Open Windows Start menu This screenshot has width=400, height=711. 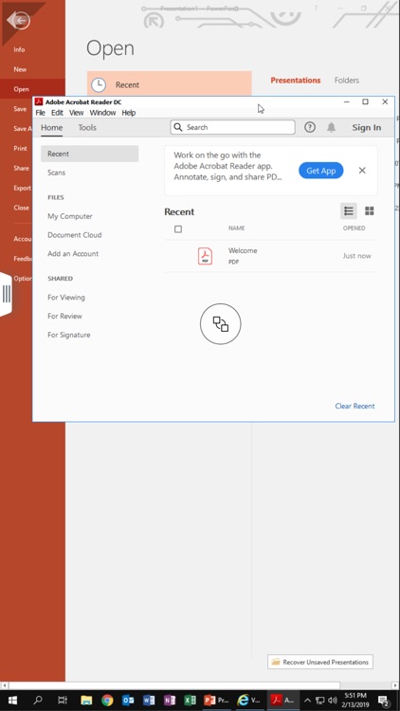point(12,701)
